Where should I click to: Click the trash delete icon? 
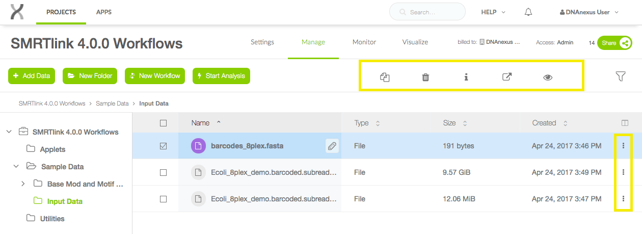(425, 77)
